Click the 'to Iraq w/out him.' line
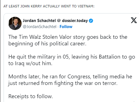 [30, 64]
